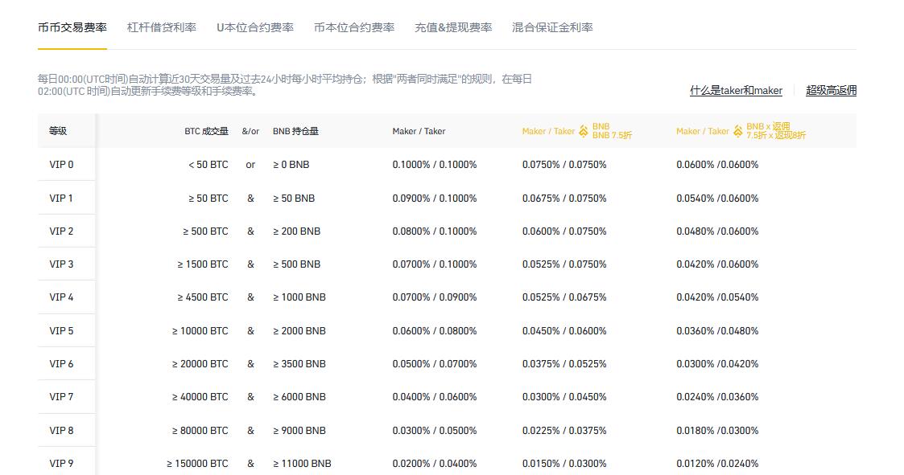Select the VIP 3 level cell

61,264
